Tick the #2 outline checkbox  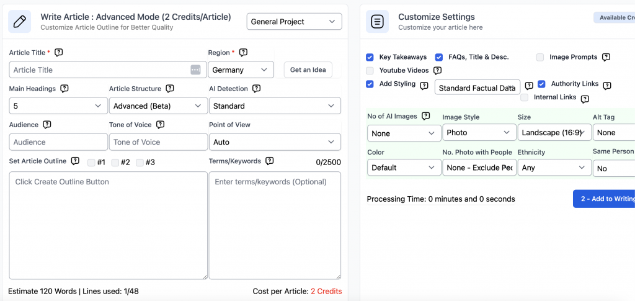[x=115, y=163]
